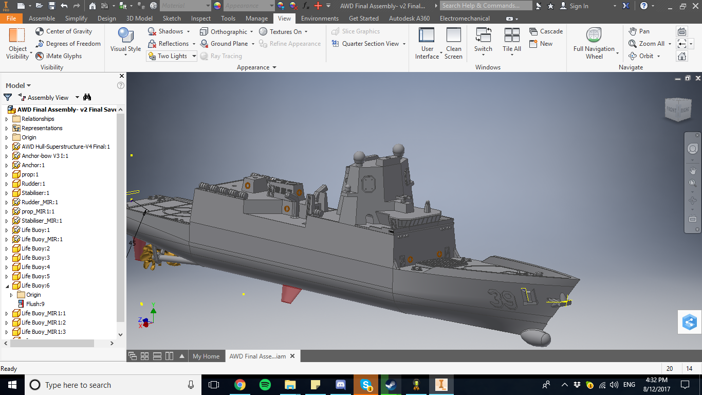Open the My Home document tab

(206, 356)
